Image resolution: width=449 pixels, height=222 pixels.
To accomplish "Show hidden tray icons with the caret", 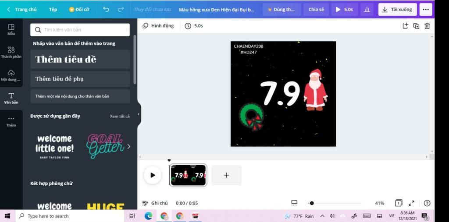I will (322, 216).
